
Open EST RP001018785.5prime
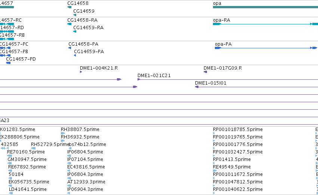(x=238, y=130)
